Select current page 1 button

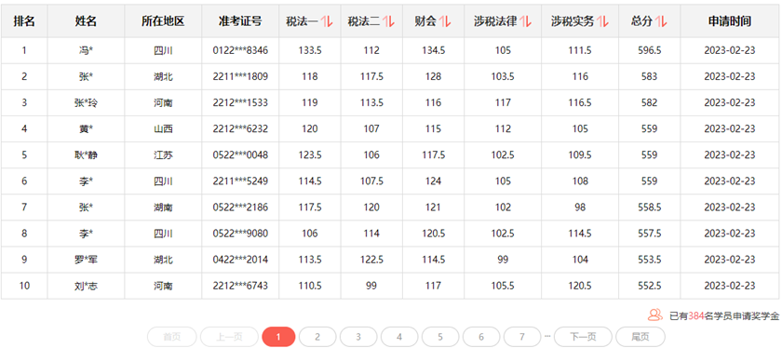[x=278, y=337]
